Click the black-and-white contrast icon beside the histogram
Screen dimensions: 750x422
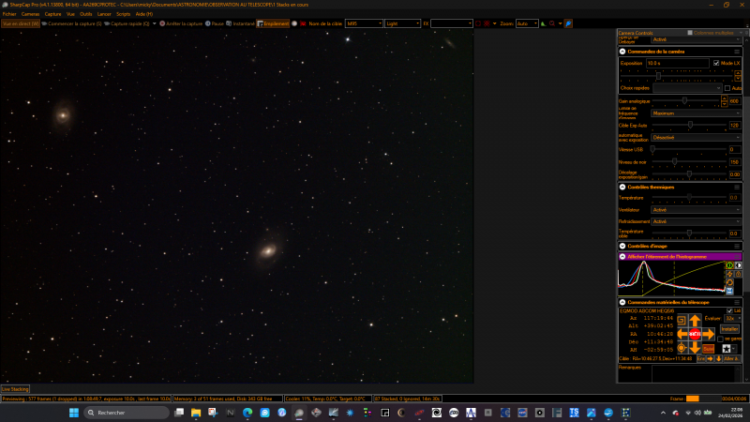(x=738, y=265)
